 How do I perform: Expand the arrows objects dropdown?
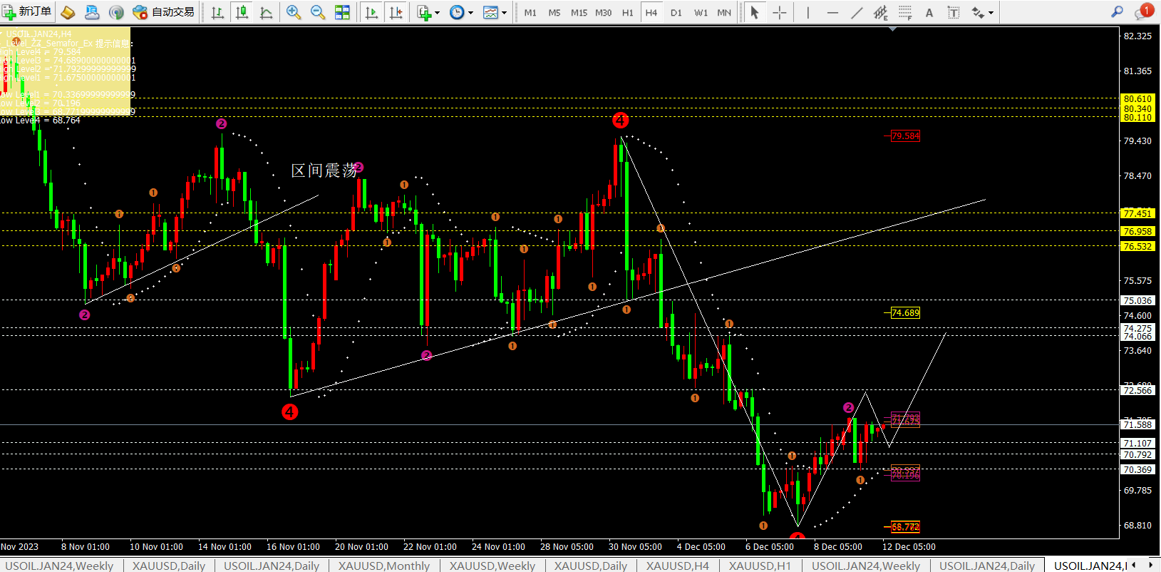(991, 12)
